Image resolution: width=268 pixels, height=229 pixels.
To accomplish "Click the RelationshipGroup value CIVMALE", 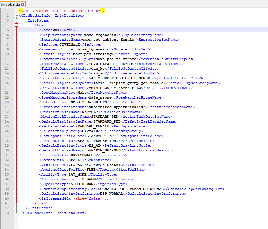I will click(x=90, y=131).
